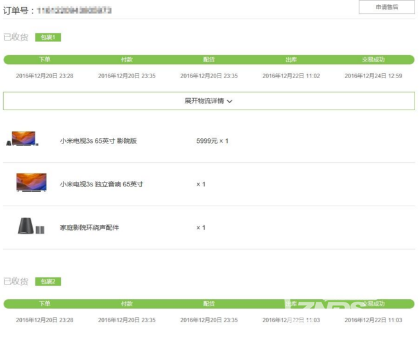Click the 2016年12月24日 12:59 timestamp
Image resolution: width=419 pixels, height=344 pixels.
tap(373, 76)
